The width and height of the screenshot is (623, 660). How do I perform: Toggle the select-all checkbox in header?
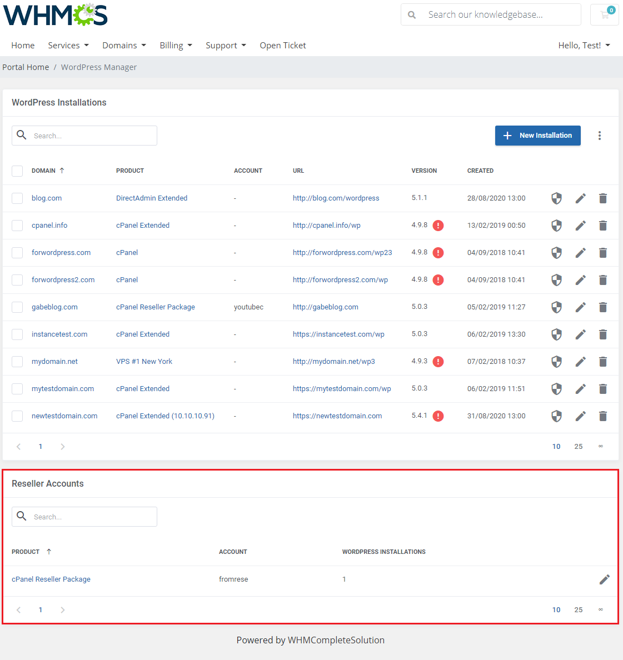point(17,171)
